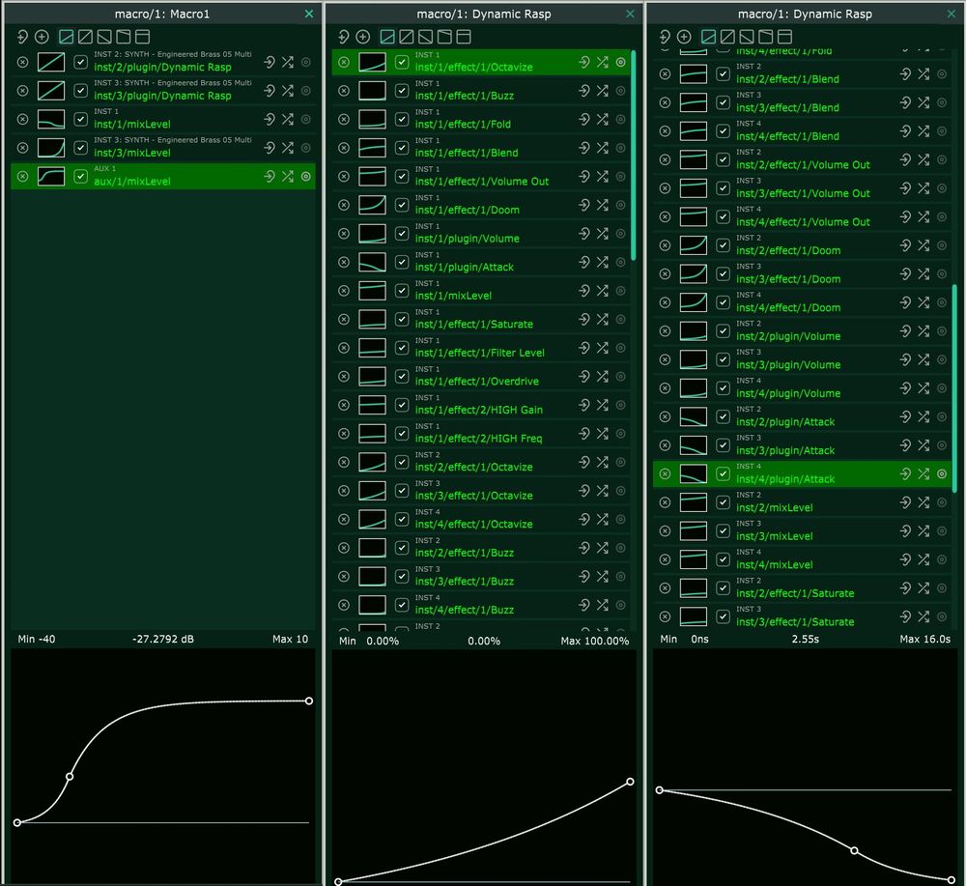Click the learn icon on the inst/3/plugin/Attack row
Image resolution: width=966 pixels, height=886 pixels.
tap(905, 444)
